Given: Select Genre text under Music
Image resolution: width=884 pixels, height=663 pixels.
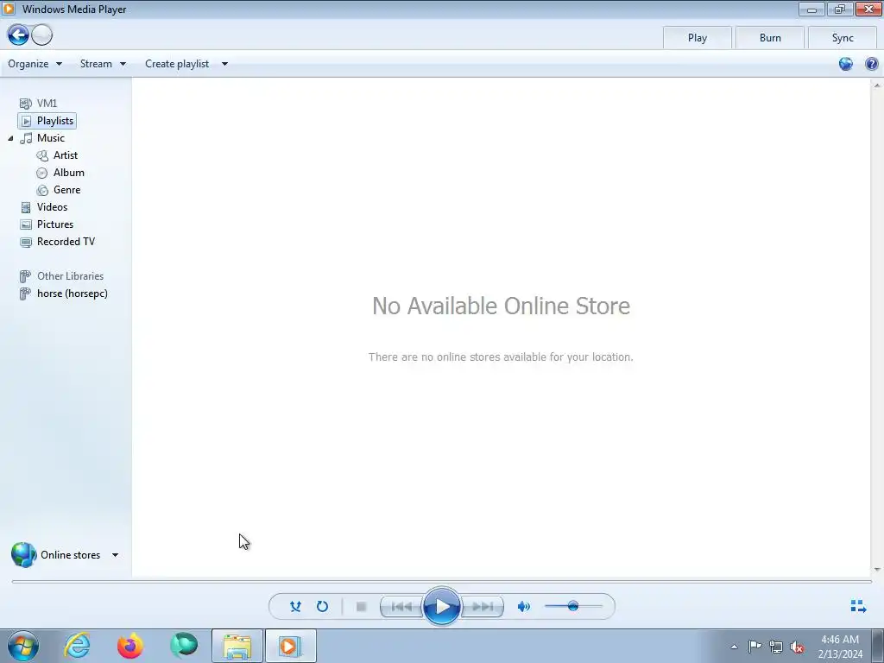Looking at the screenshot, I should pyautogui.click(x=67, y=190).
